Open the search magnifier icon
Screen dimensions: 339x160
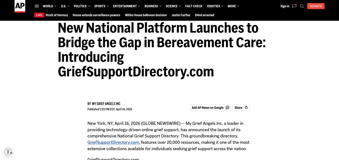[302, 6]
